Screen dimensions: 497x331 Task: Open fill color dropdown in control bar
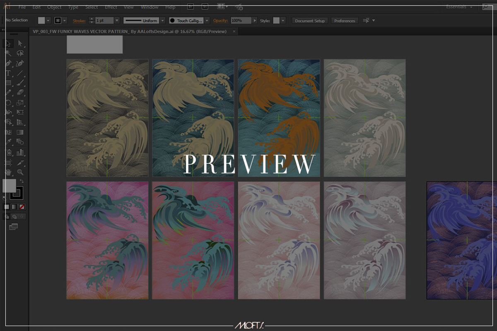point(48,20)
